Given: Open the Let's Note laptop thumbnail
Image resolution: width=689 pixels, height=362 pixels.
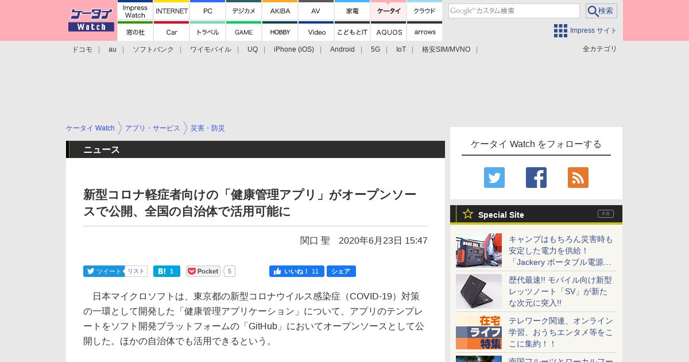Looking at the screenshot, I should pos(479,291).
